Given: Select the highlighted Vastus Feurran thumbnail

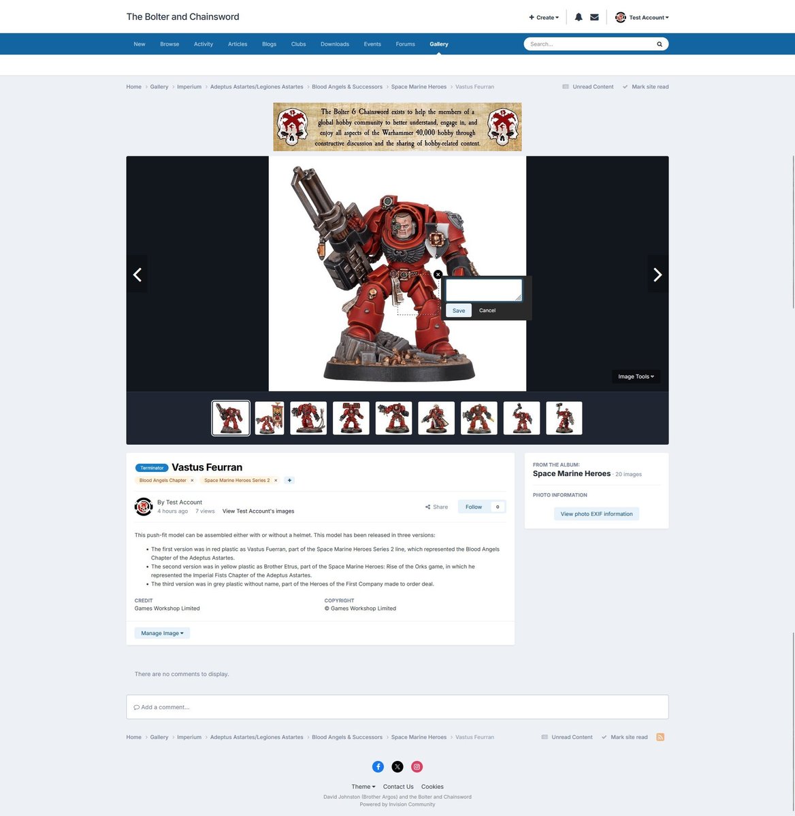Looking at the screenshot, I should click(x=231, y=418).
